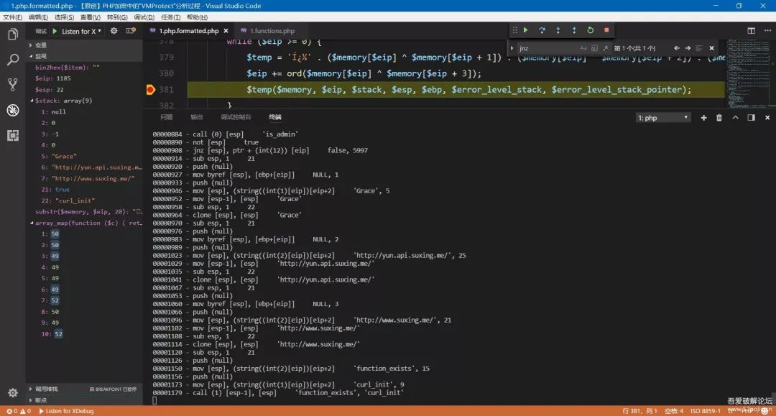Screen dimensions: 776x416
Task: Click Listen for XDebug in the status bar
Action: coord(66,411)
